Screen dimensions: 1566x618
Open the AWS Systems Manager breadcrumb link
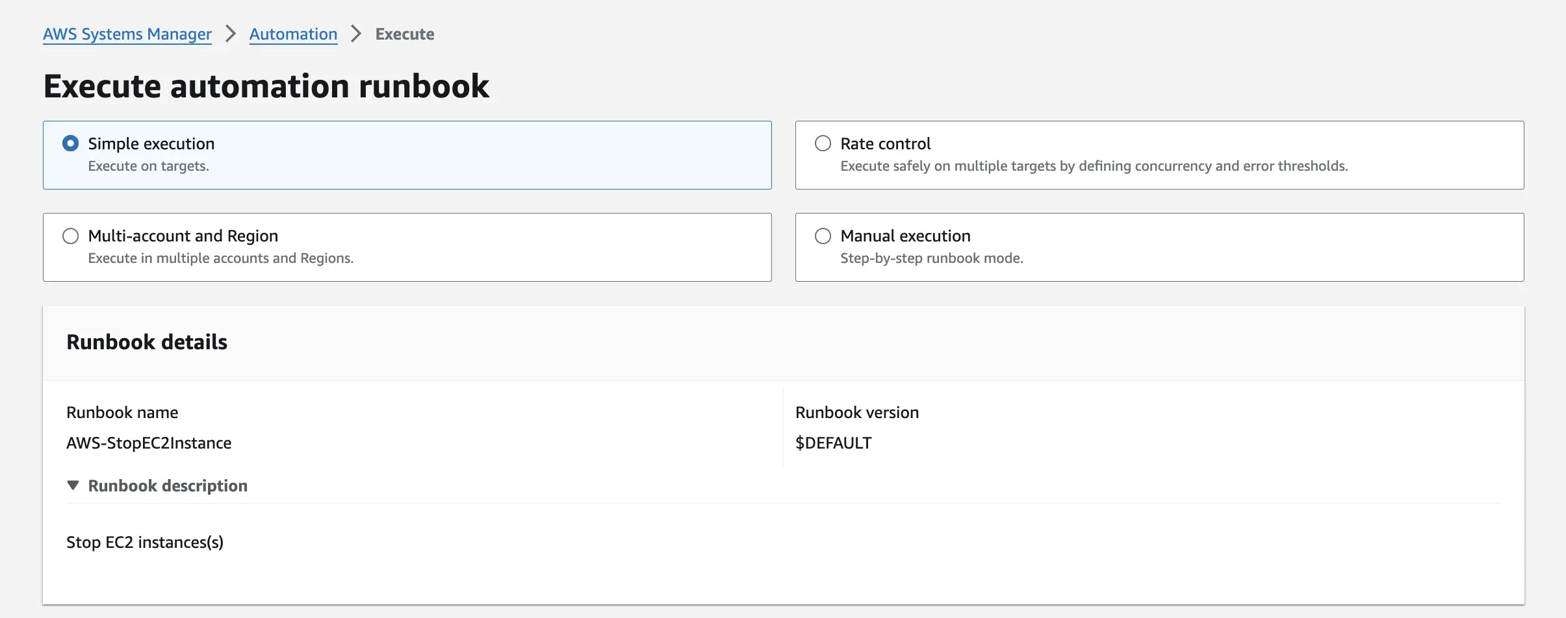[x=127, y=33]
